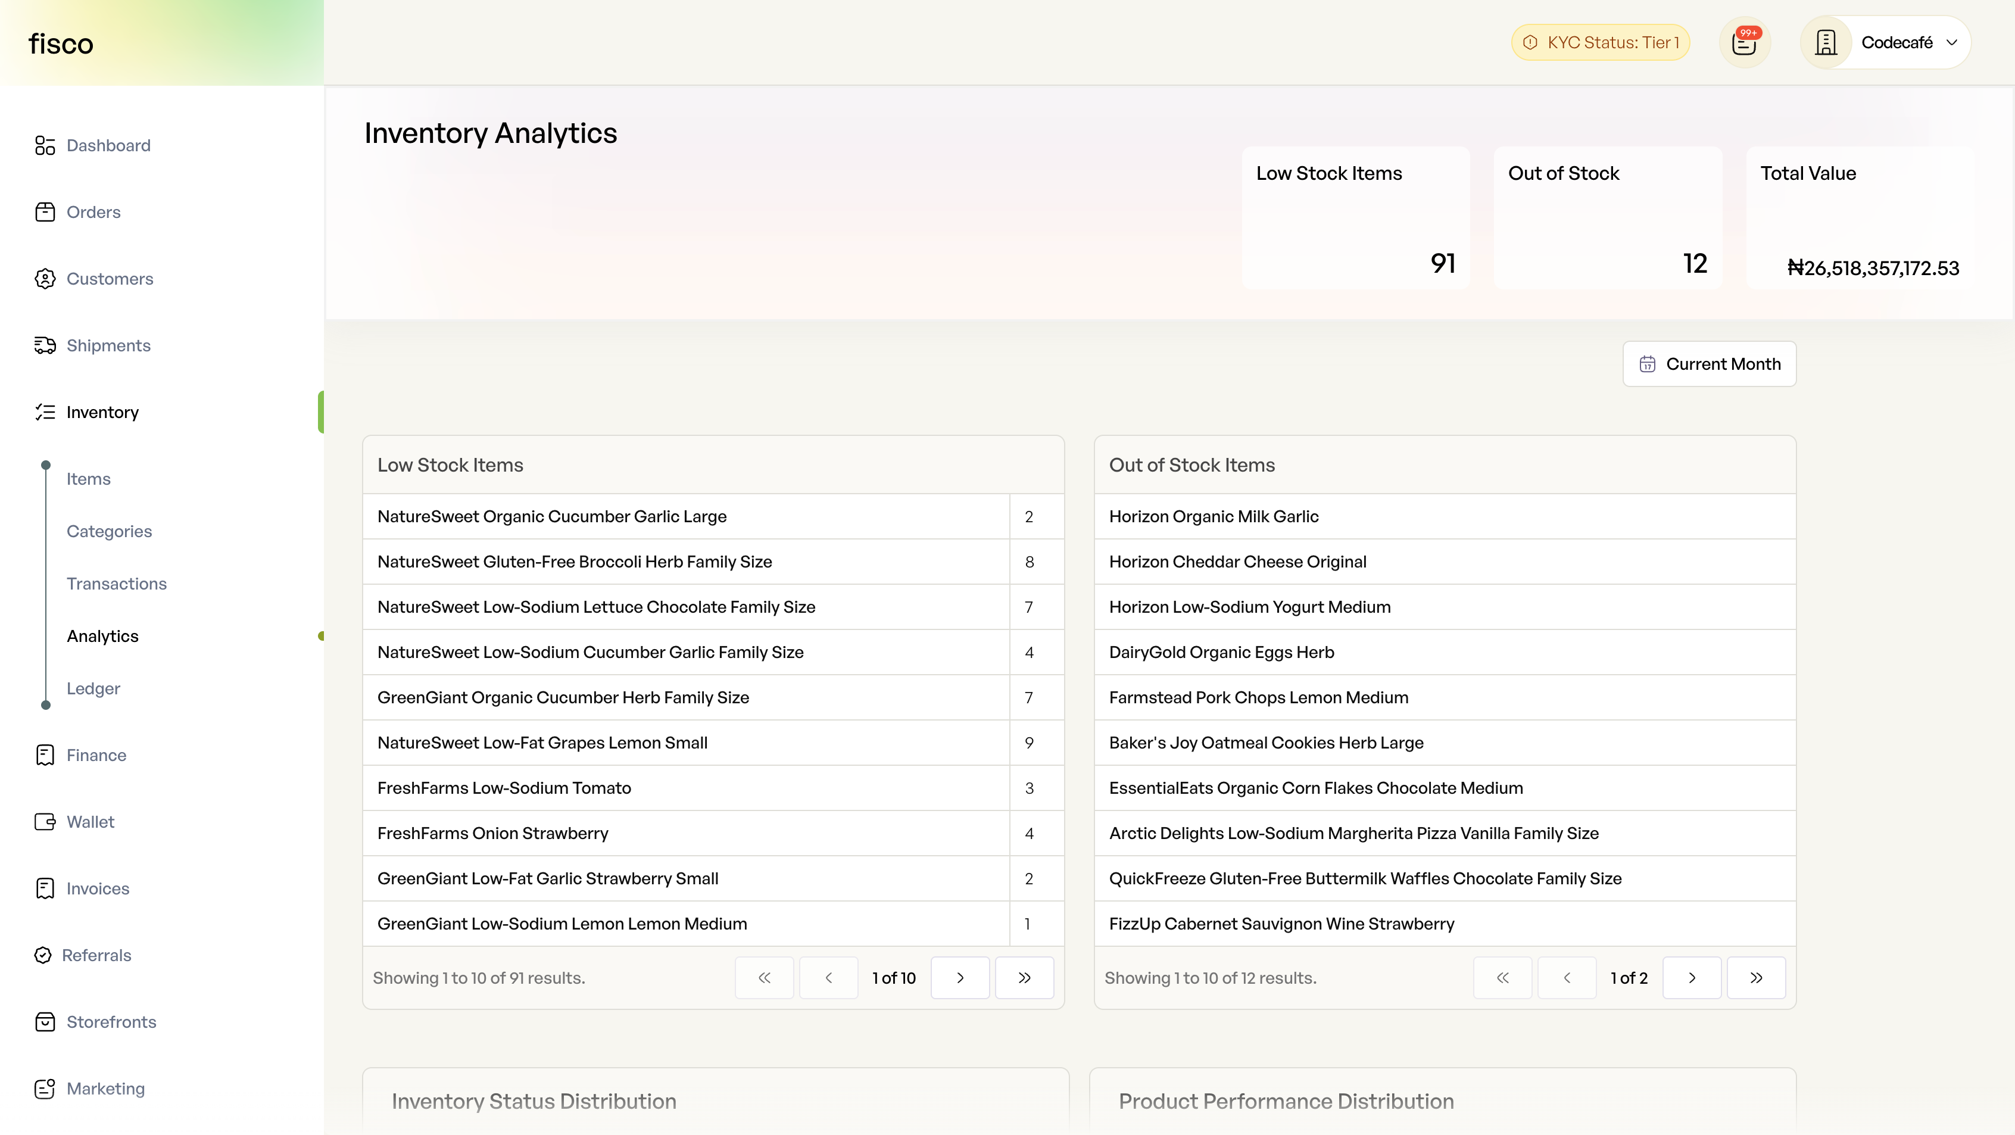Click NatureSweet Gluten-Free Broccoli Herb Family Size
2015x1135 pixels.
[713, 562]
